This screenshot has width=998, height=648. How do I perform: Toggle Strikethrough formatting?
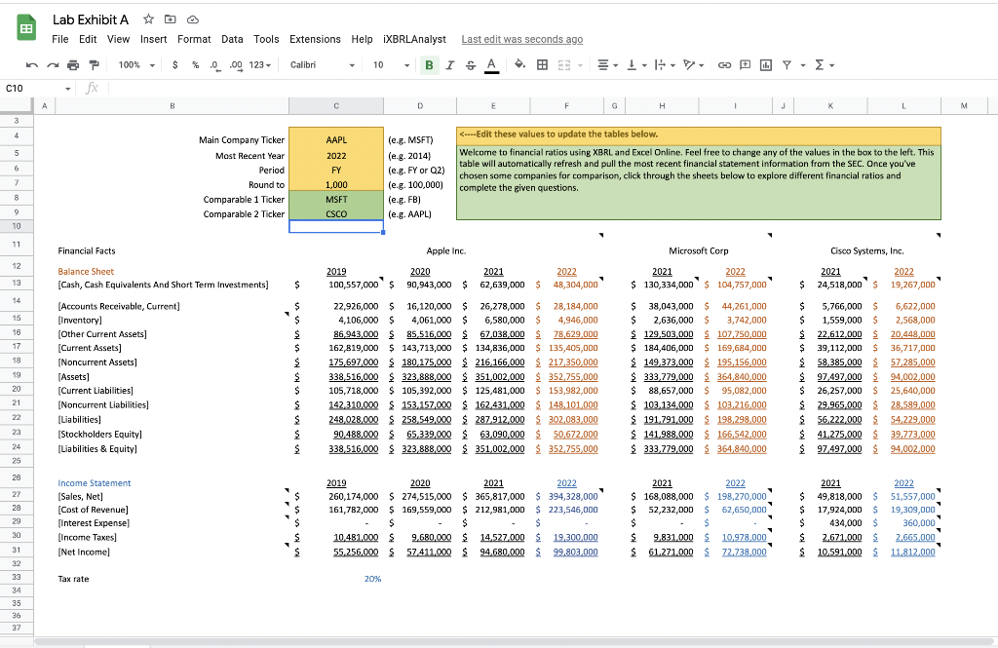pyautogui.click(x=471, y=65)
